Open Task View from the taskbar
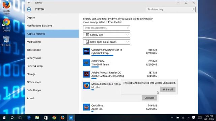Image resolution: width=216 pixels, height=121 pixels. pos(20,118)
